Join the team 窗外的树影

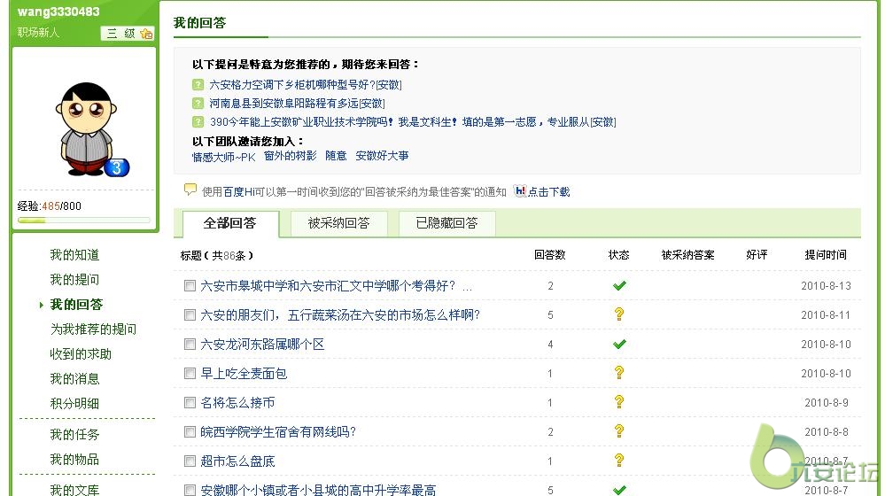tap(290, 156)
